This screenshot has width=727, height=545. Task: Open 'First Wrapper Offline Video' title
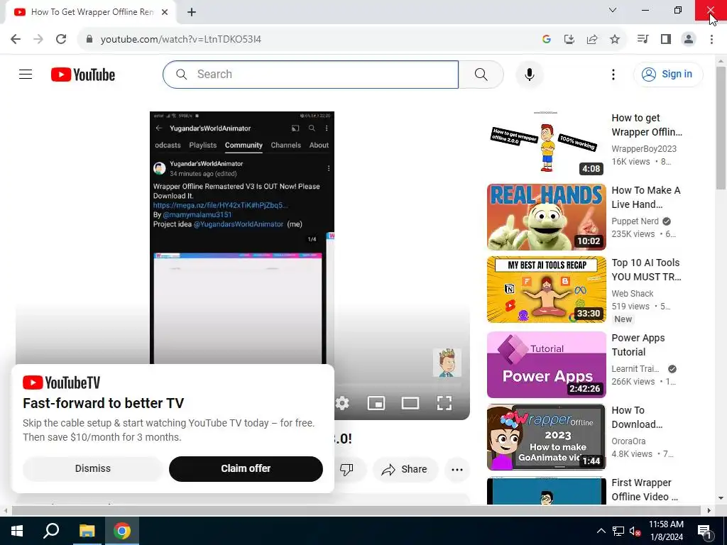(645, 490)
